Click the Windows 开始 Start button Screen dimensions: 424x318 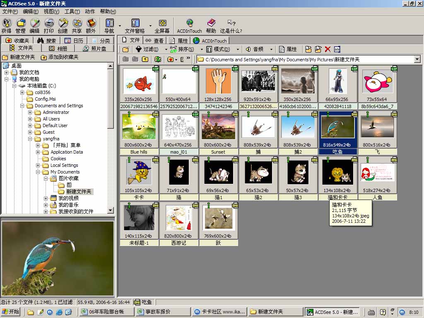[11, 312]
